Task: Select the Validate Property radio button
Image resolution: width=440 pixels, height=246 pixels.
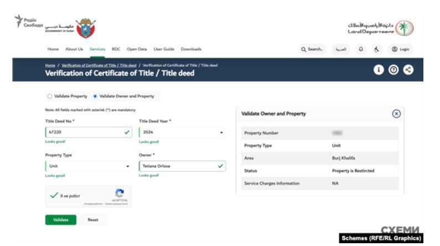Action: [x=50, y=96]
